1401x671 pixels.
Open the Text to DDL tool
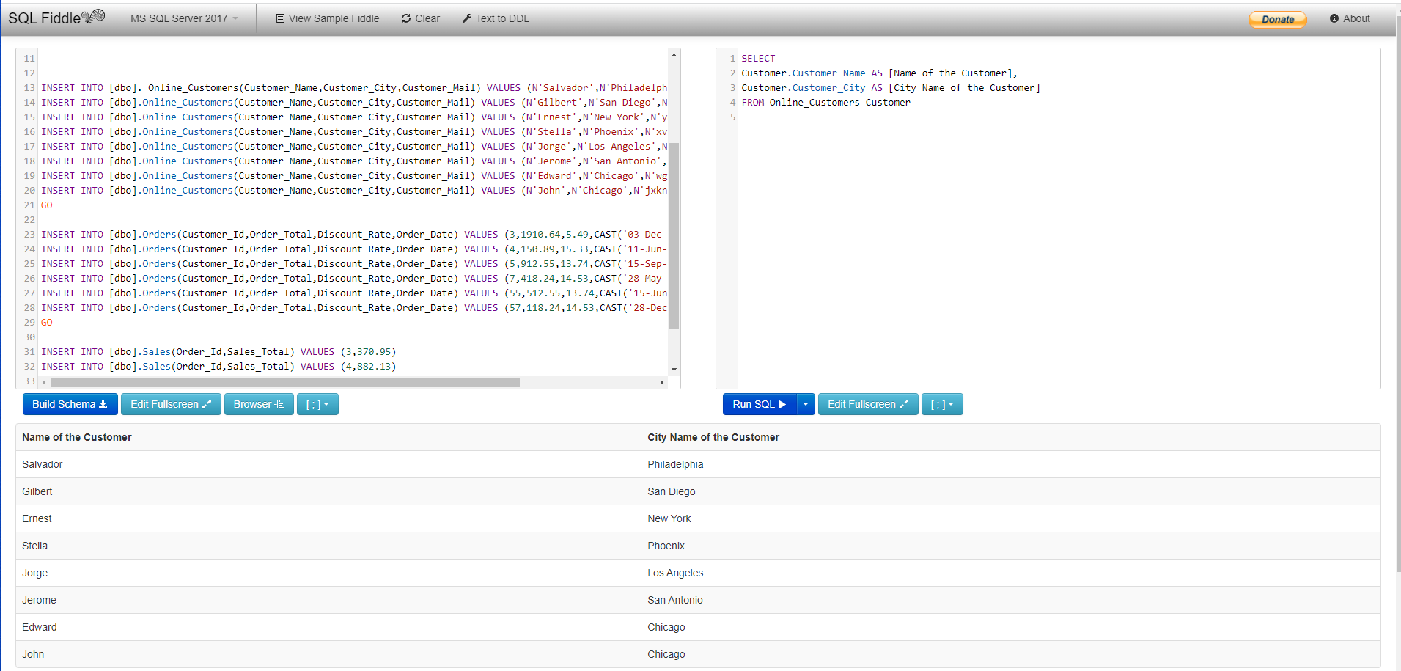[x=496, y=18]
